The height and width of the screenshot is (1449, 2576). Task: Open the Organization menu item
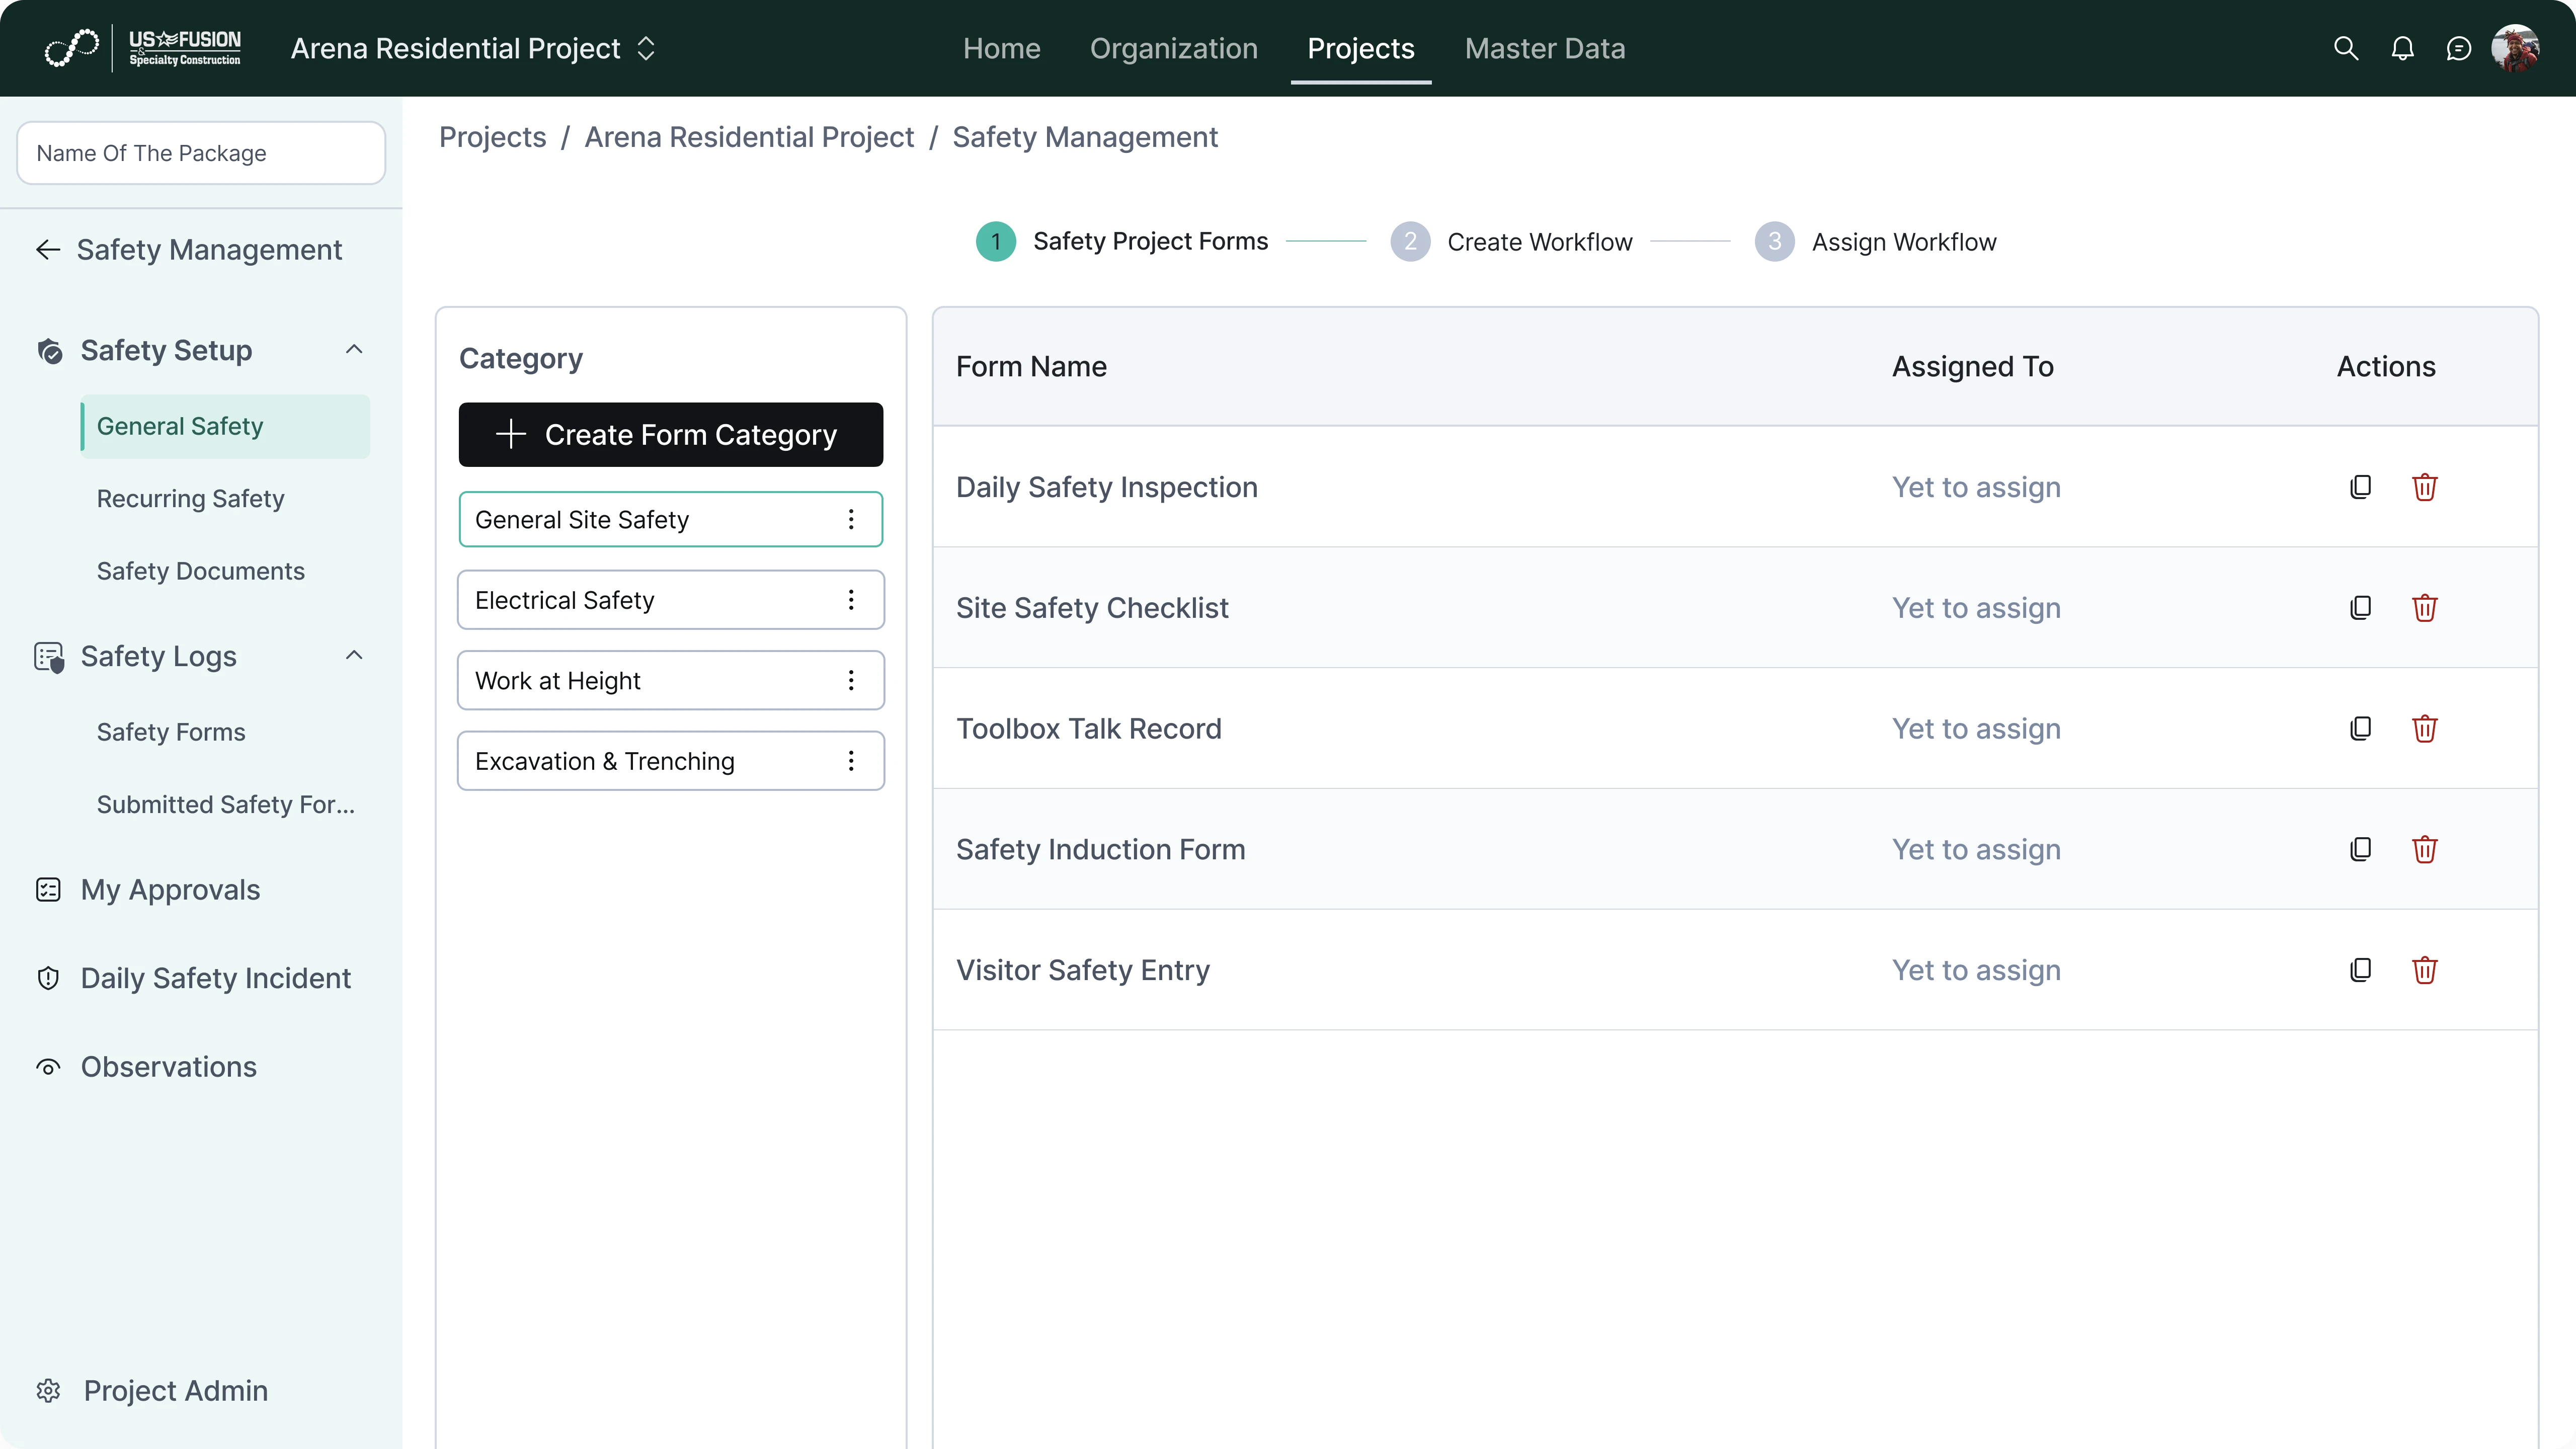pyautogui.click(x=1173, y=48)
